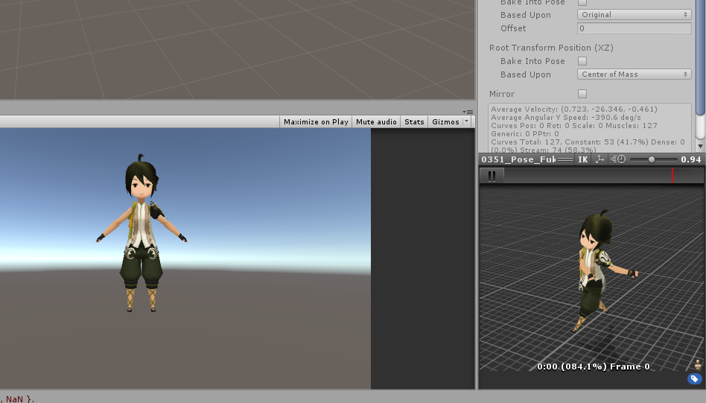Click the red playhead on preview timeline

click(x=672, y=176)
